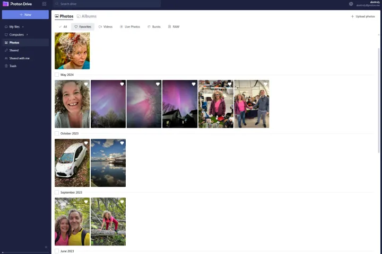
Task: Expand the Computers section
Action: click(27, 34)
